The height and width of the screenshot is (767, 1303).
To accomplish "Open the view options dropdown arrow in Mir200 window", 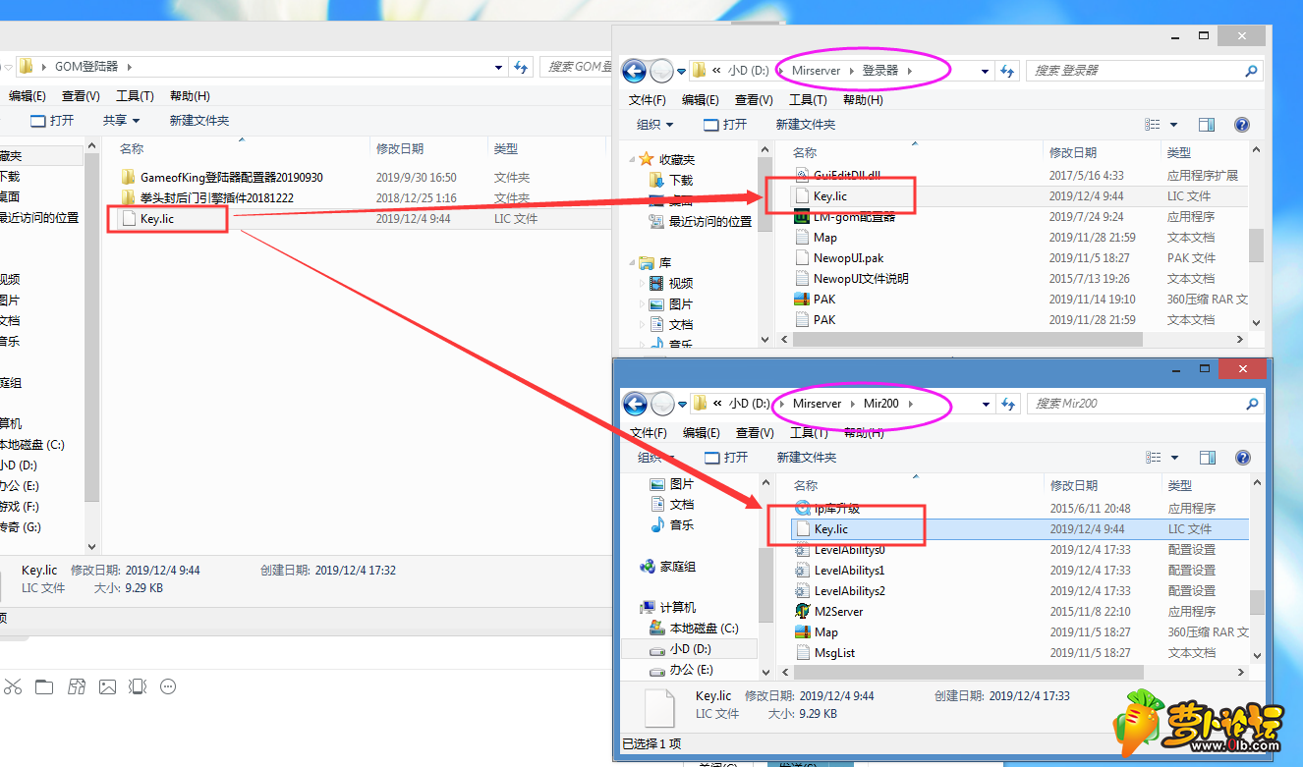I will [x=1173, y=458].
